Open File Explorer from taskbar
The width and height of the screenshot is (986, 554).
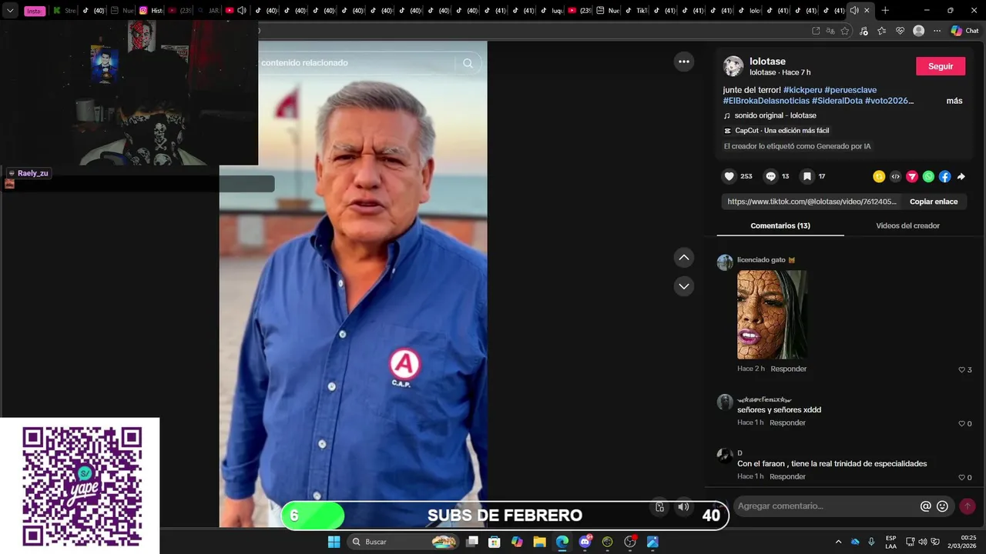click(539, 542)
